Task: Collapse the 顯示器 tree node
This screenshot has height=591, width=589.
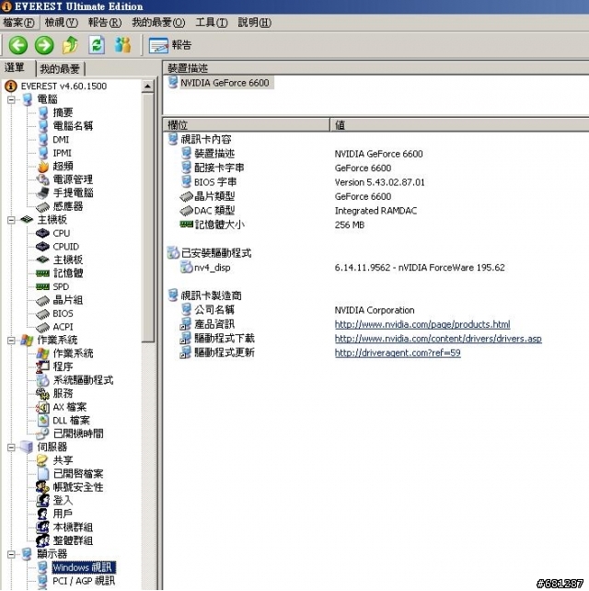Action: click(11, 554)
